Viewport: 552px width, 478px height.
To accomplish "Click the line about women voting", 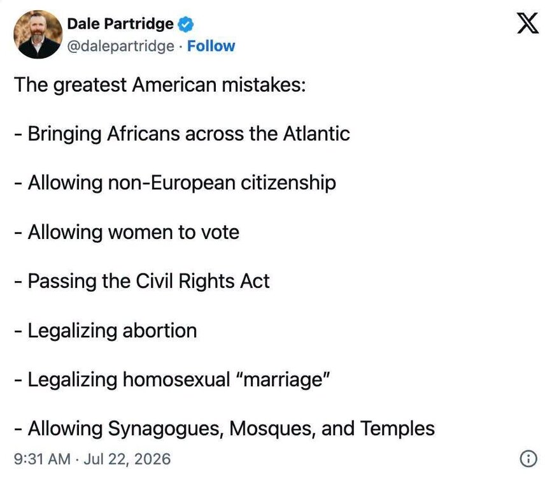I will 127,232.
